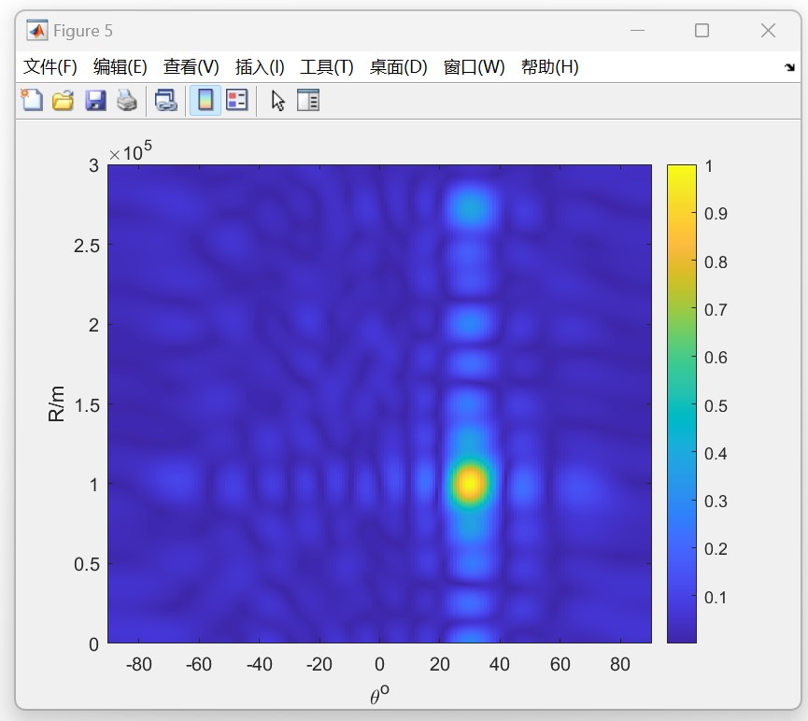Image resolution: width=808 pixels, height=721 pixels.
Task: Click the dock figure arrow in menu bar
Action: click(789, 67)
